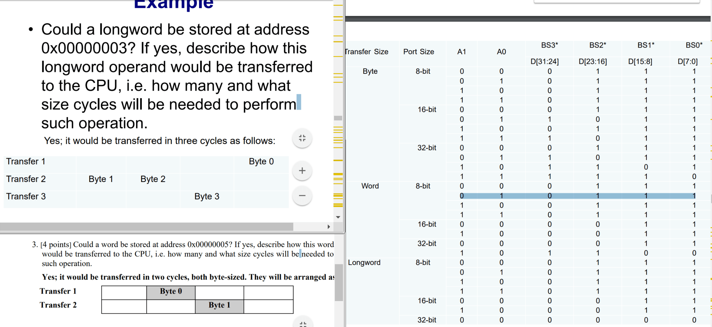Click the 'Port Size' column header

pyautogui.click(x=419, y=52)
